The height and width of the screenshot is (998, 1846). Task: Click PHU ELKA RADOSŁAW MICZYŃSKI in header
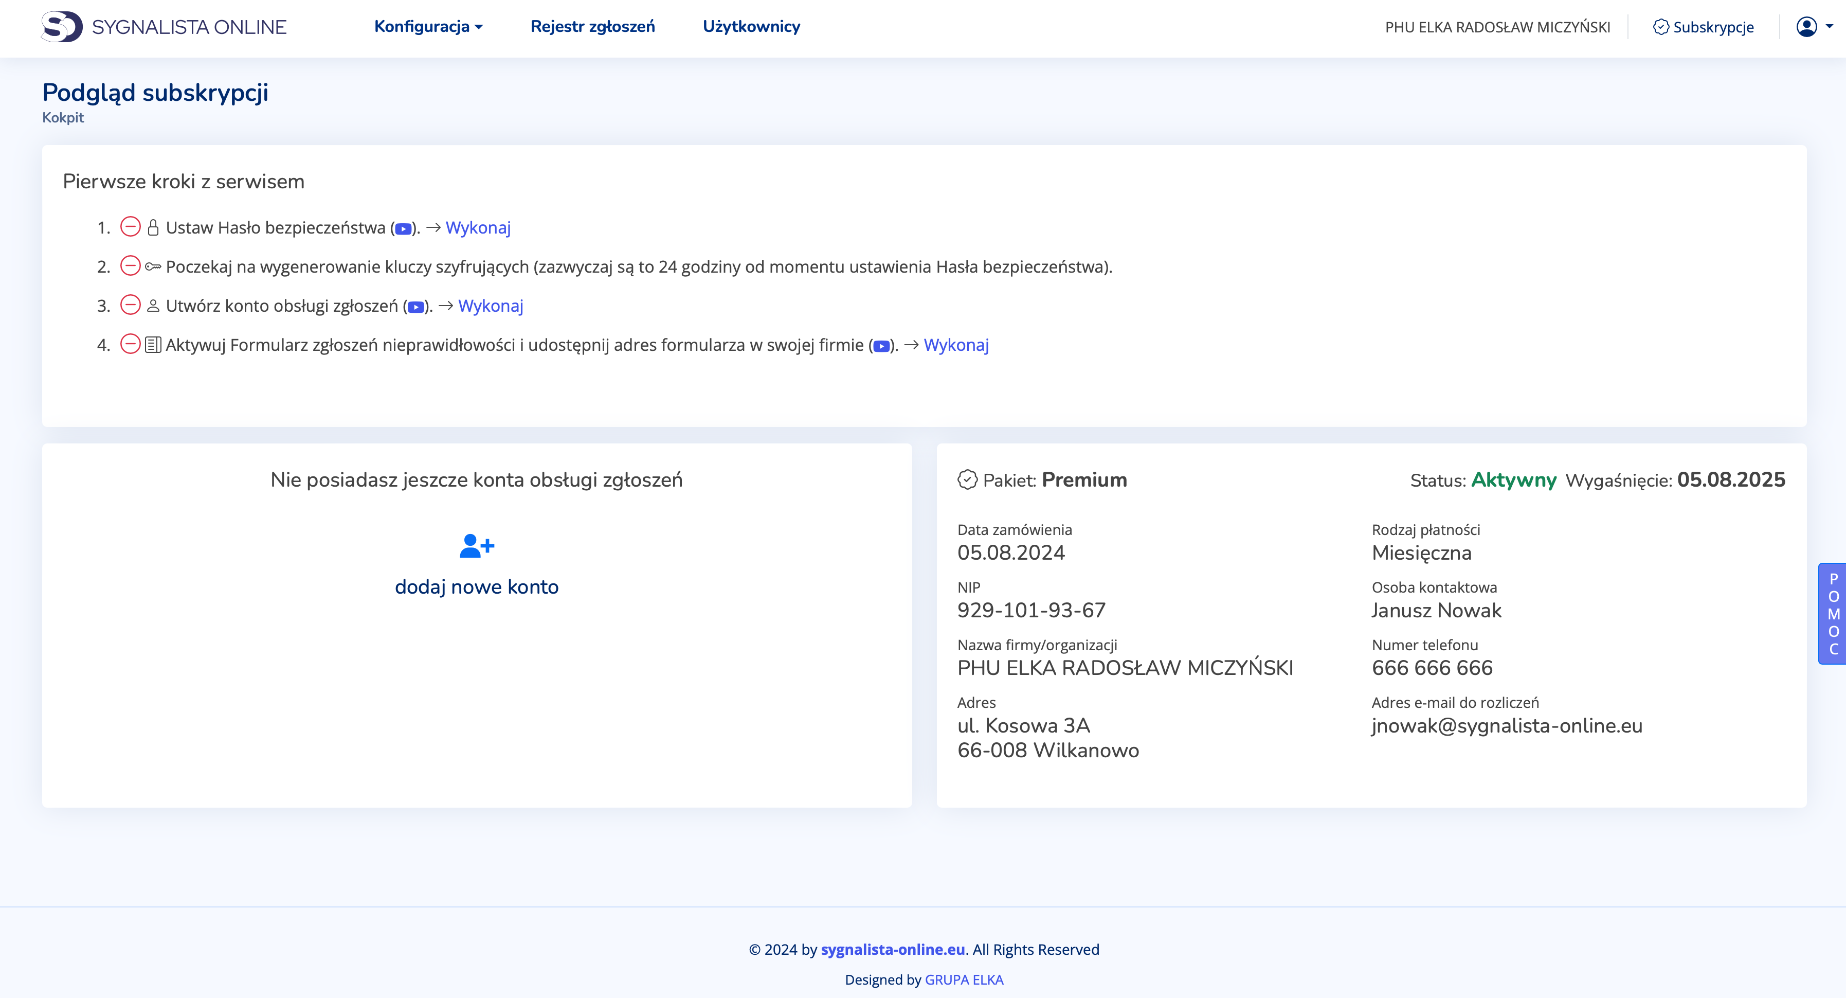point(1497,27)
